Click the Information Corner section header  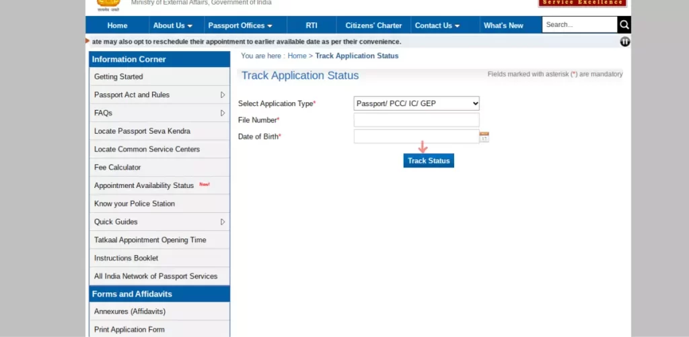pos(159,59)
